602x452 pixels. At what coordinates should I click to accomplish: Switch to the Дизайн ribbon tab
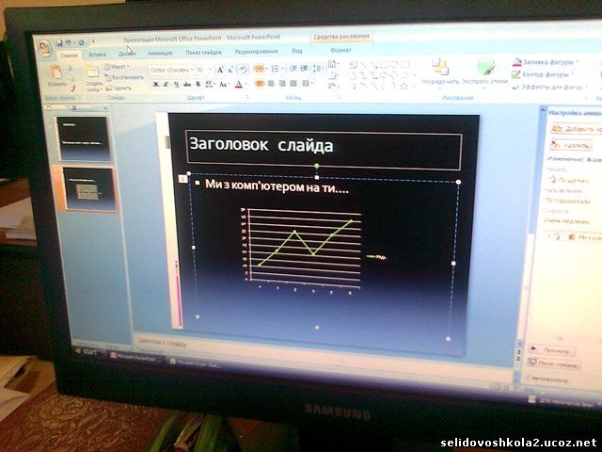127,54
